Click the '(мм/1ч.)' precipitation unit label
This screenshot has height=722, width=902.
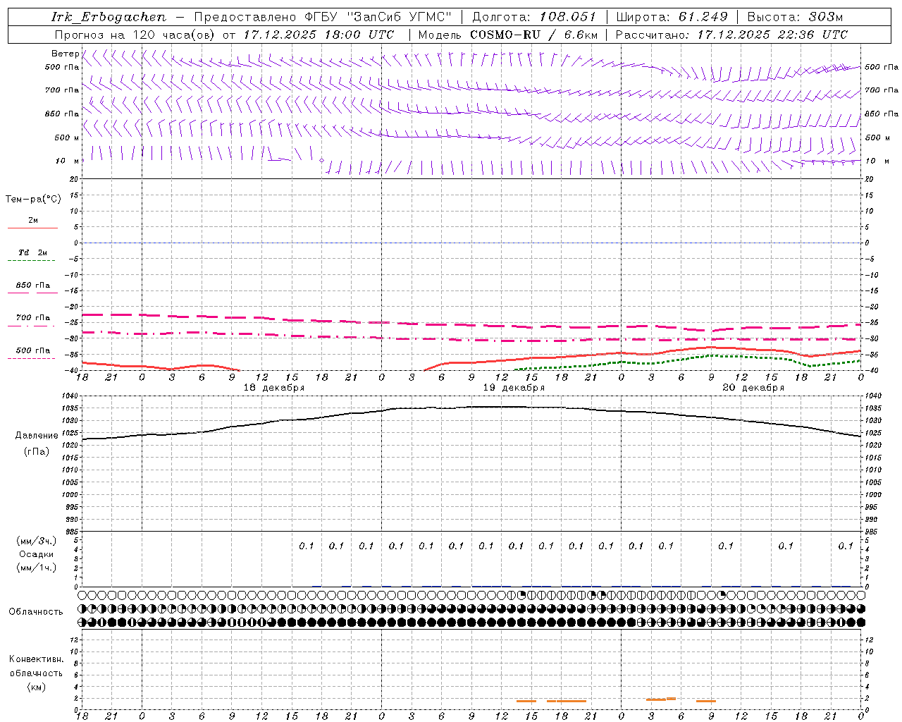point(37,568)
